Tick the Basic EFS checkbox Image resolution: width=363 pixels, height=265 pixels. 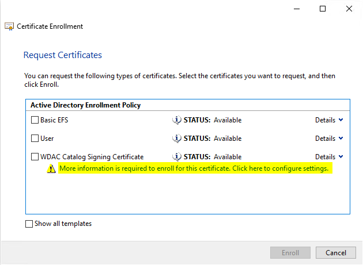(x=35, y=121)
